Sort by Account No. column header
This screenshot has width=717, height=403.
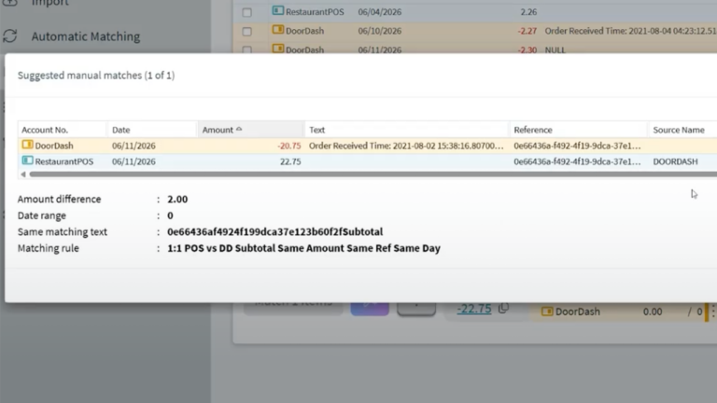pos(63,130)
